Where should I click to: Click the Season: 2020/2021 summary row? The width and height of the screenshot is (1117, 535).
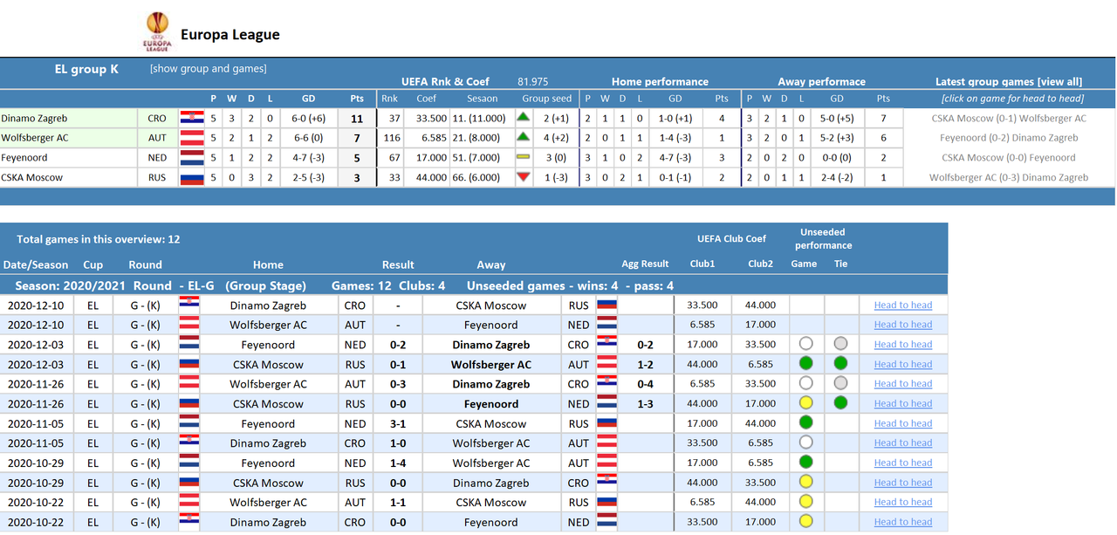pyautogui.click(x=474, y=285)
